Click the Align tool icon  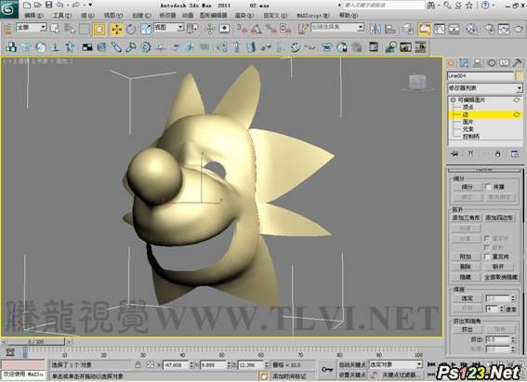(389, 29)
